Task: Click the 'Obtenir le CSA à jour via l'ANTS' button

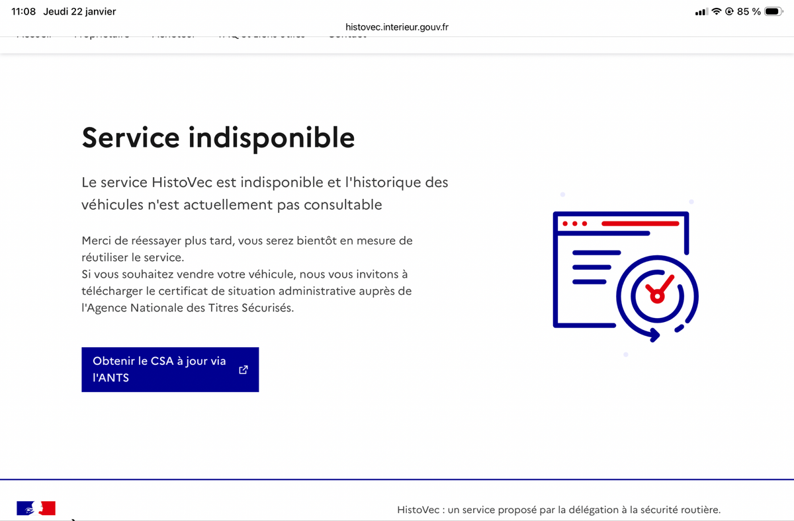Action: 170,370
